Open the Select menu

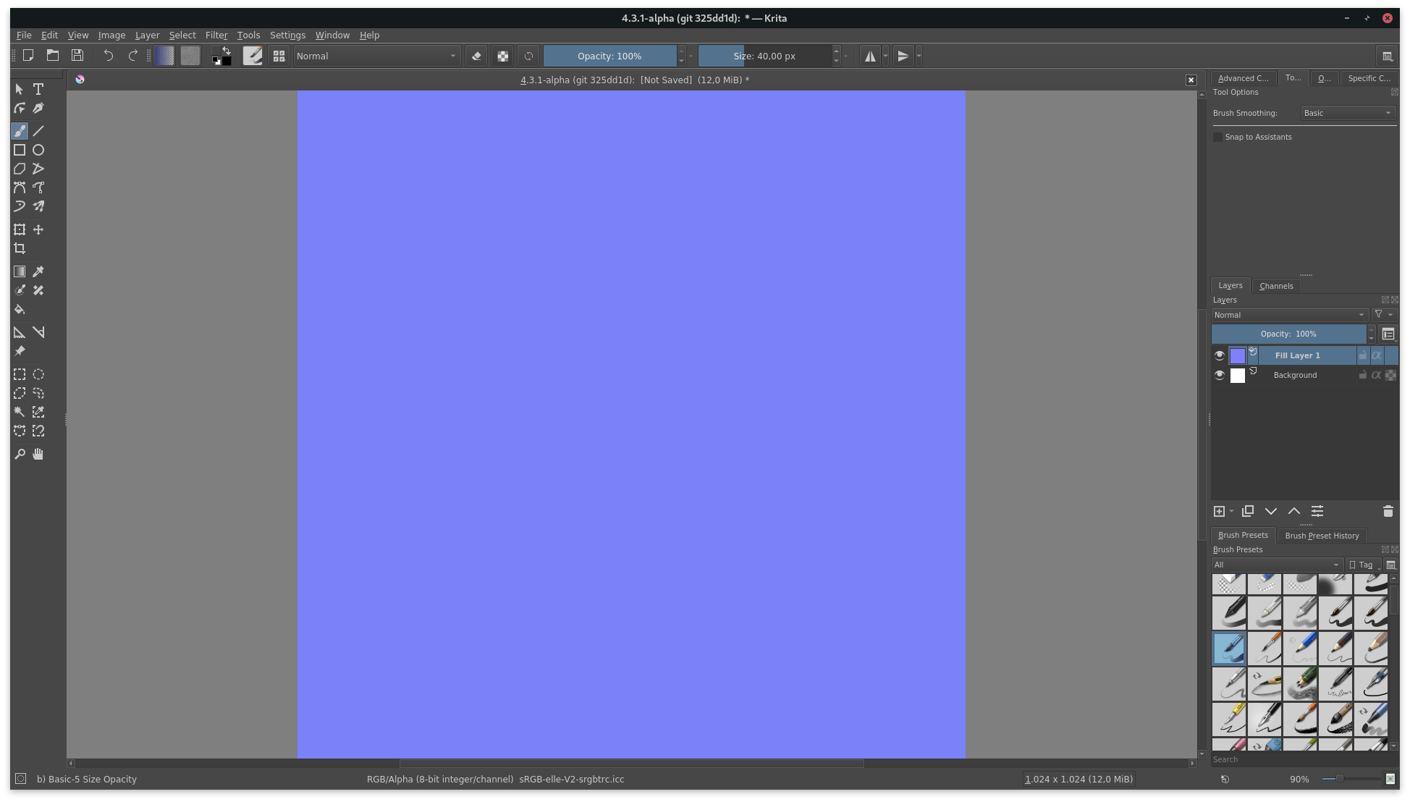(x=181, y=35)
